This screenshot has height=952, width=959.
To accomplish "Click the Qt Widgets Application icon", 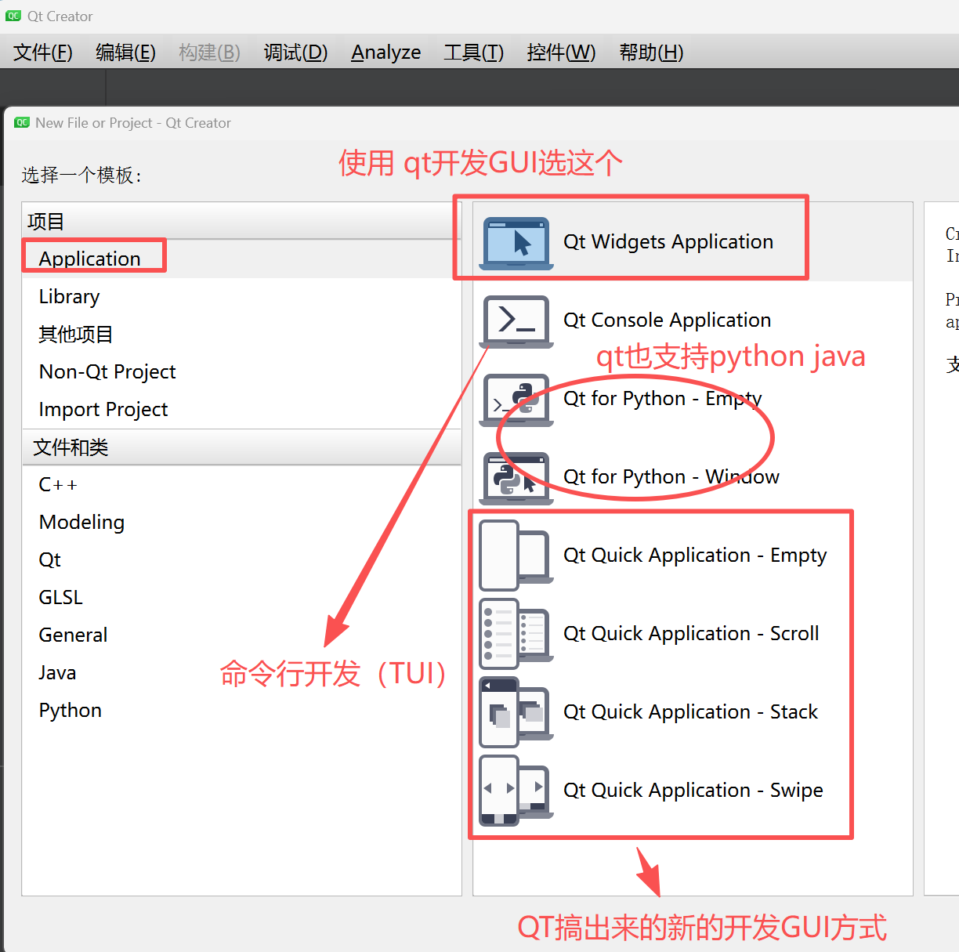I will [516, 244].
